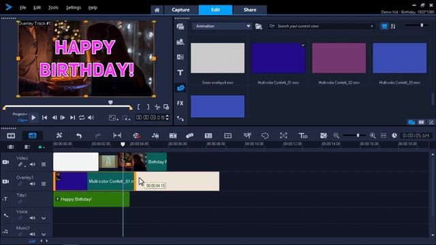Viewport: 436px width, 245px height.
Task: Step forward one frame
Action: point(63,118)
